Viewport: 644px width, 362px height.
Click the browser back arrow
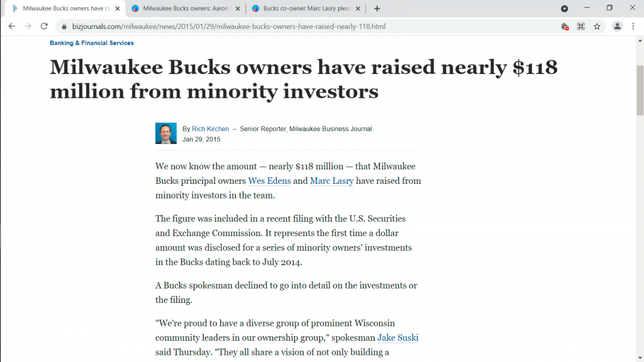[12, 26]
